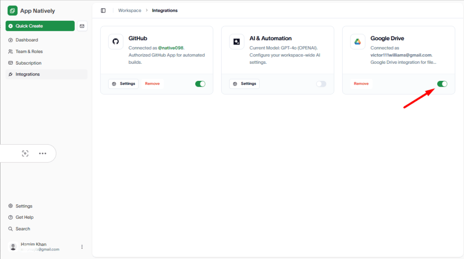Click victor111williams@gmail.com account text
This screenshot has width=464, height=259.
401,55
